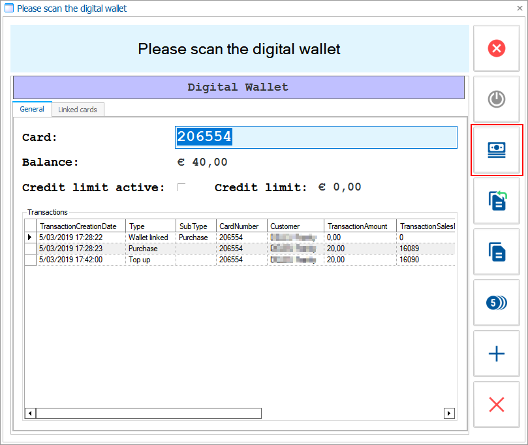The height and width of the screenshot is (445, 528).
Task: Click the left scroll arrow of transactions
Action: [x=30, y=413]
